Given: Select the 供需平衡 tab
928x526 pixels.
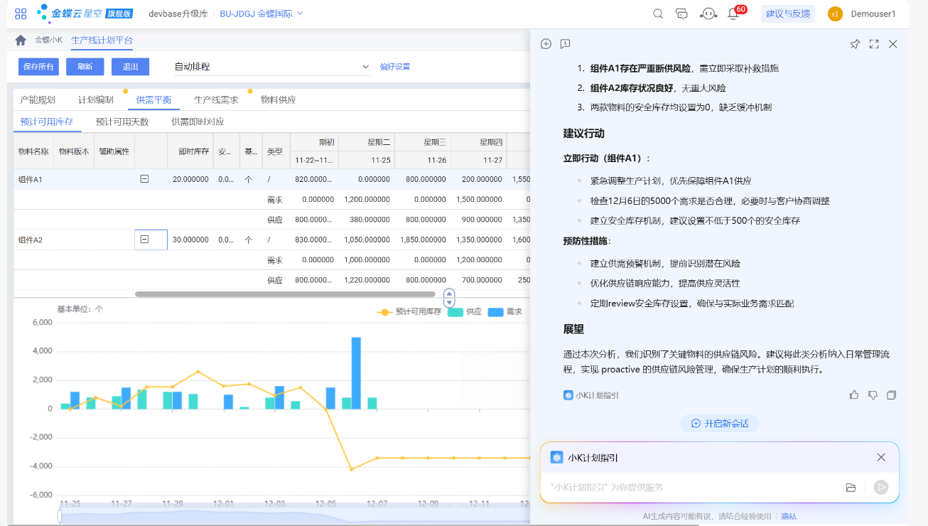Looking at the screenshot, I should click(153, 100).
